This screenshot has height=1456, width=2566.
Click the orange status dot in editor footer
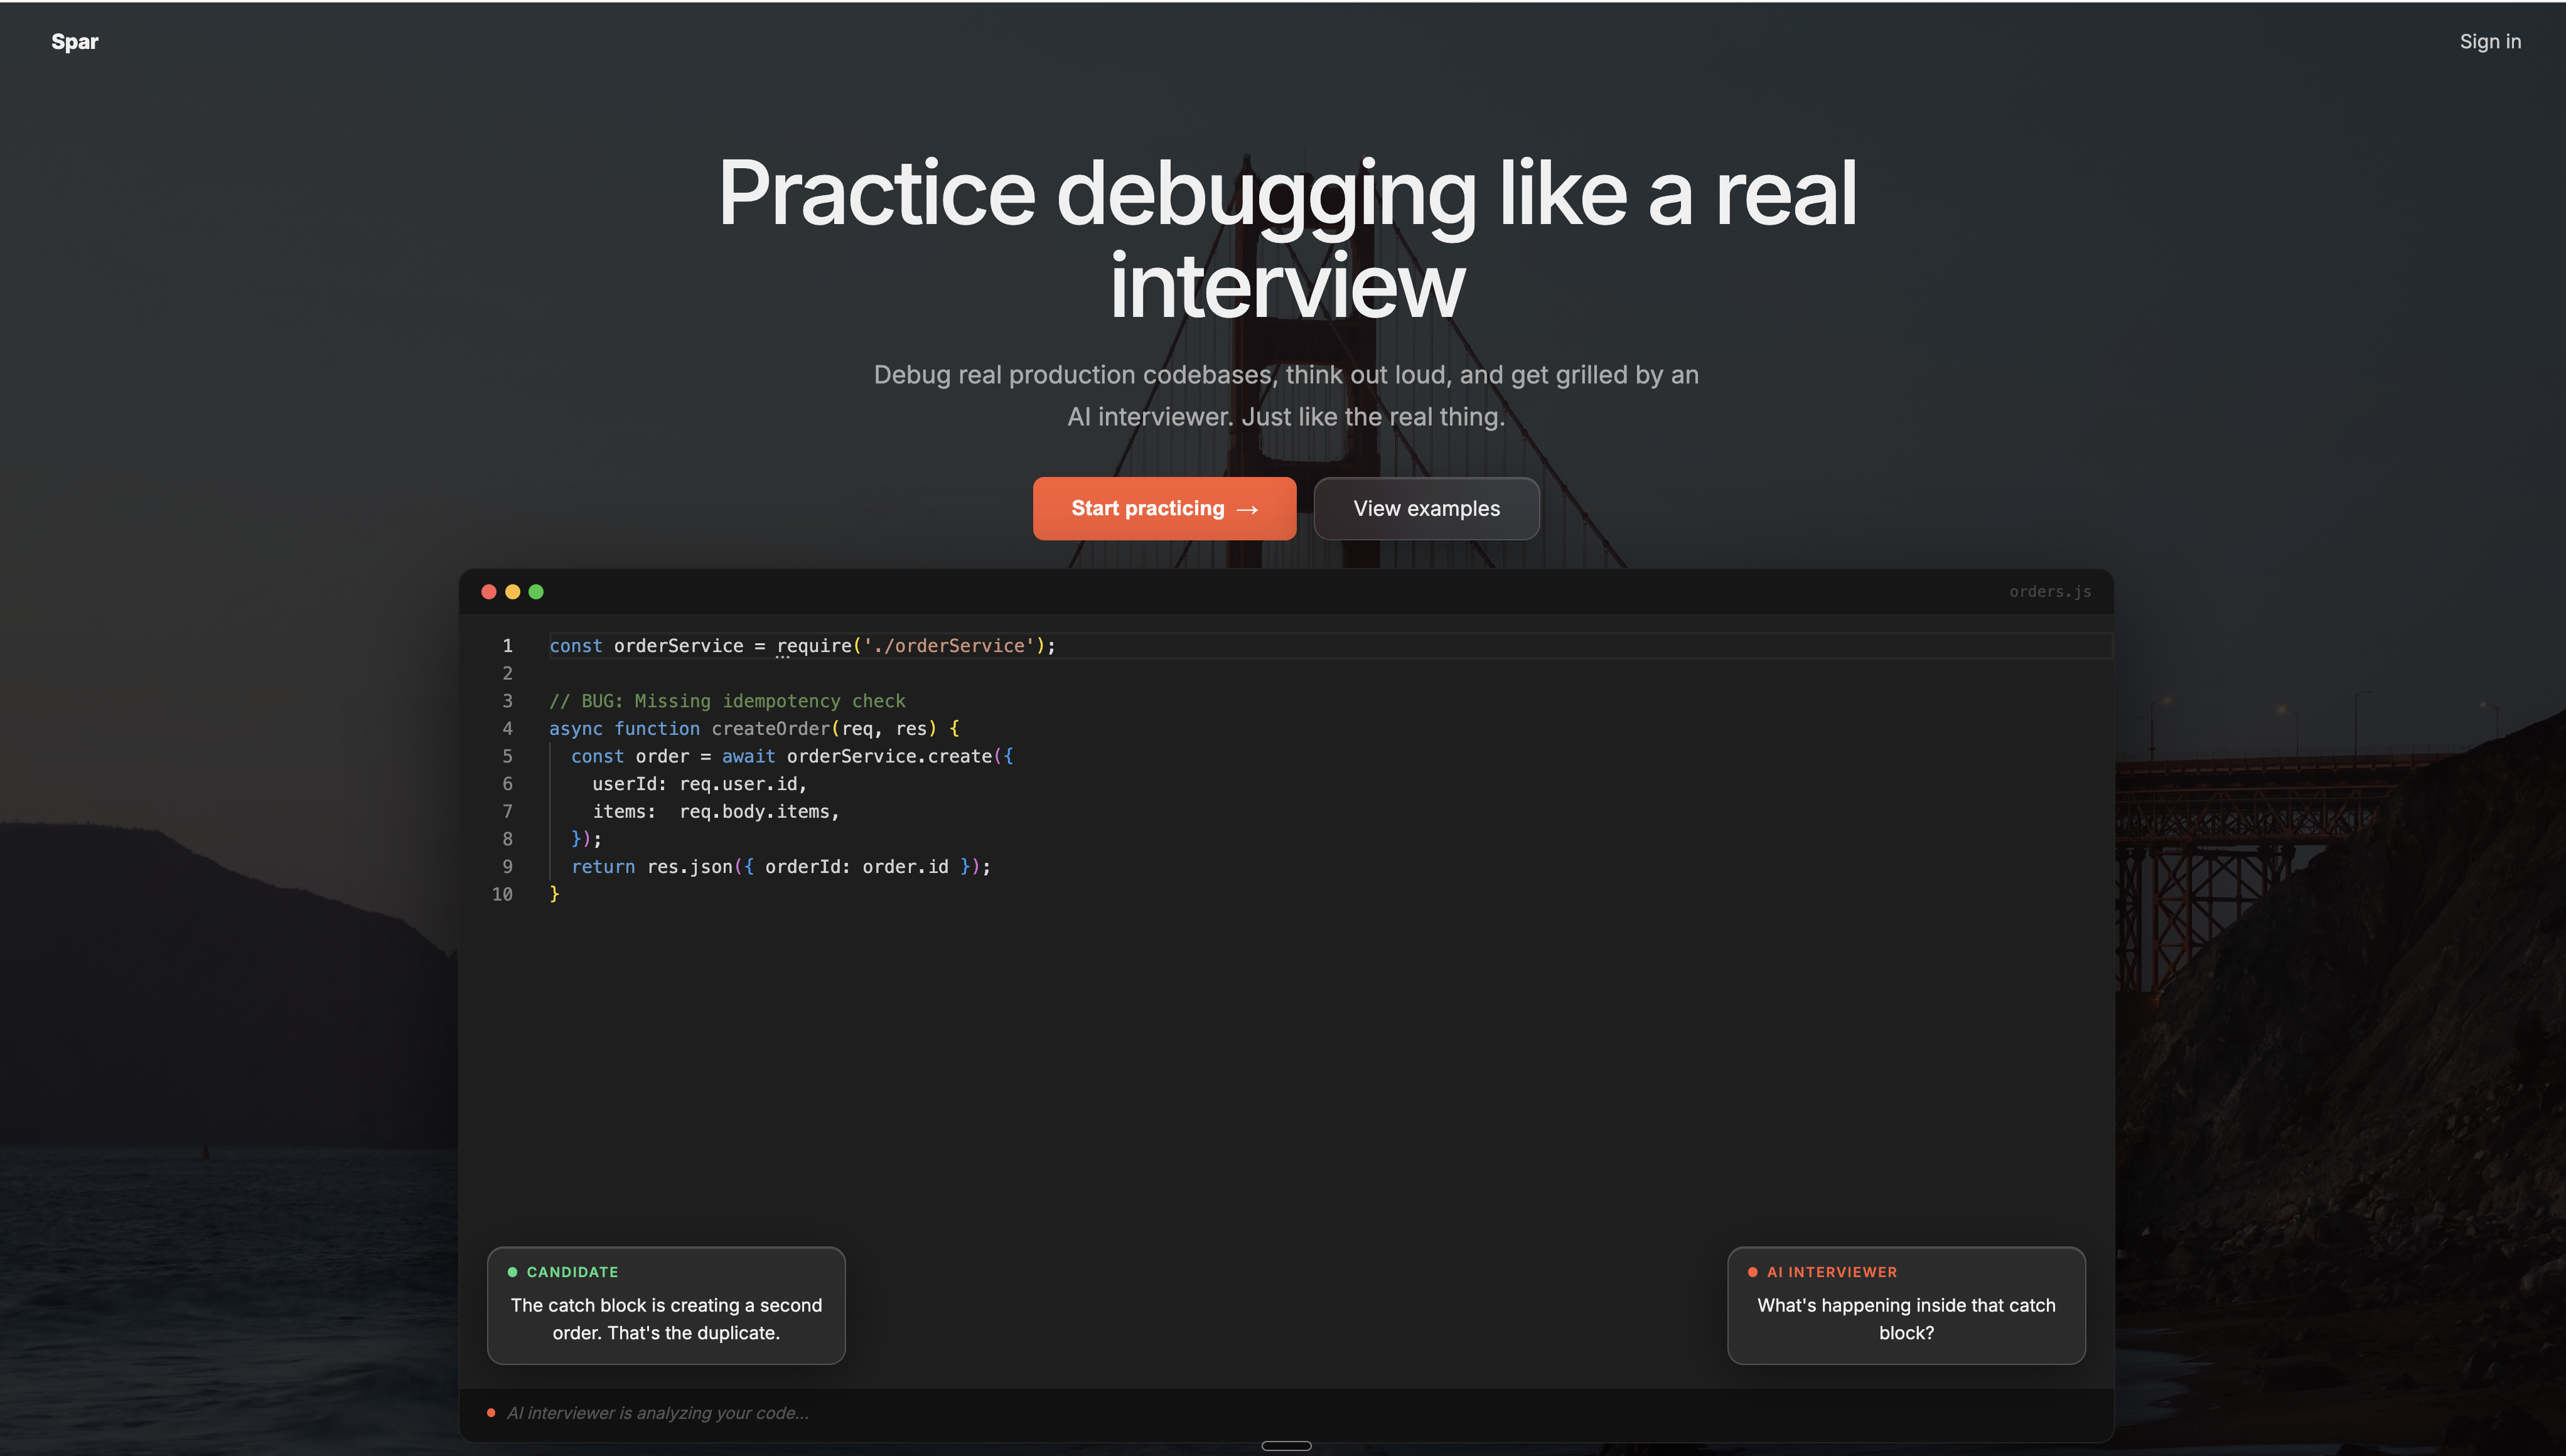[491, 1413]
